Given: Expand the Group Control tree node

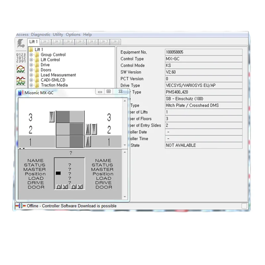Looking at the screenshot, I should 31,55.
